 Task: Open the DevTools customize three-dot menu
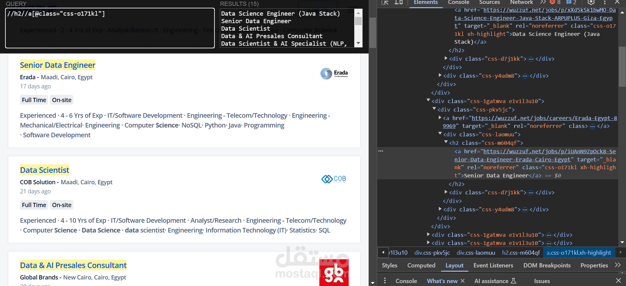click(x=604, y=2)
